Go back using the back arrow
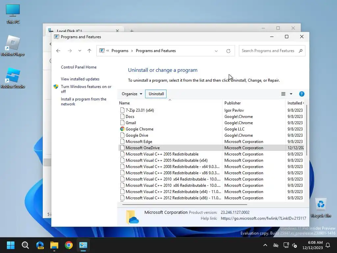 [58, 51]
